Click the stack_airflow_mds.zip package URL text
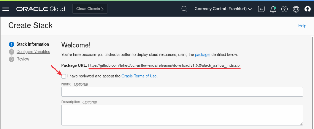The width and height of the screenshot is (314, 129). [x=164, y=65]
